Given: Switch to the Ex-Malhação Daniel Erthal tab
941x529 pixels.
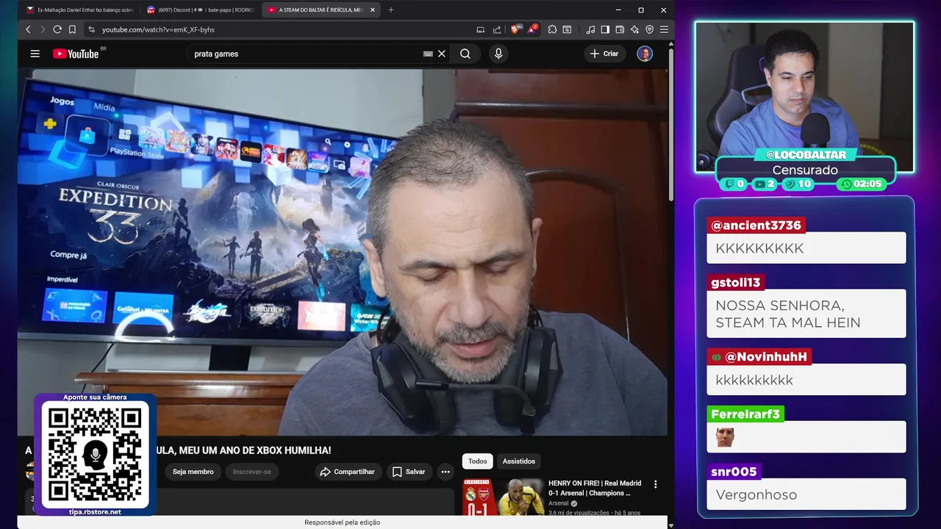Looking at the screenshot, I should click(79, 10).
